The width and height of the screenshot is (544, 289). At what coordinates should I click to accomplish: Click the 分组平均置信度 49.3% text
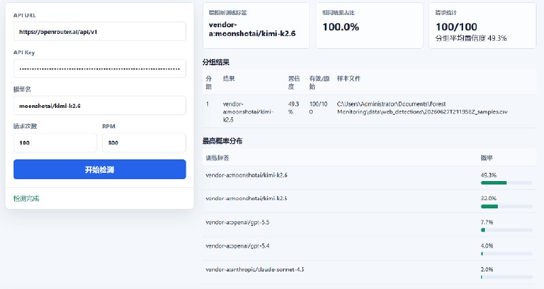(471, 38)
